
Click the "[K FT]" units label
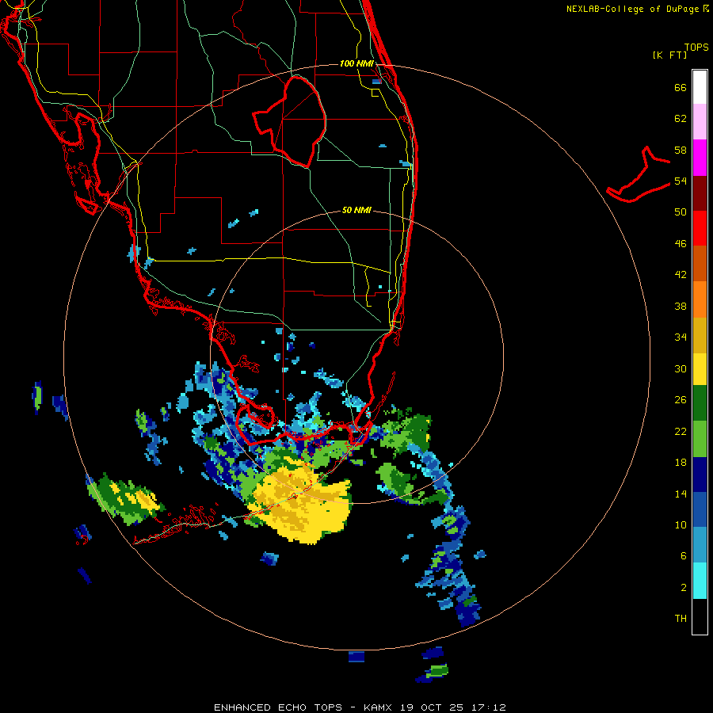click(x=669, y=55)
